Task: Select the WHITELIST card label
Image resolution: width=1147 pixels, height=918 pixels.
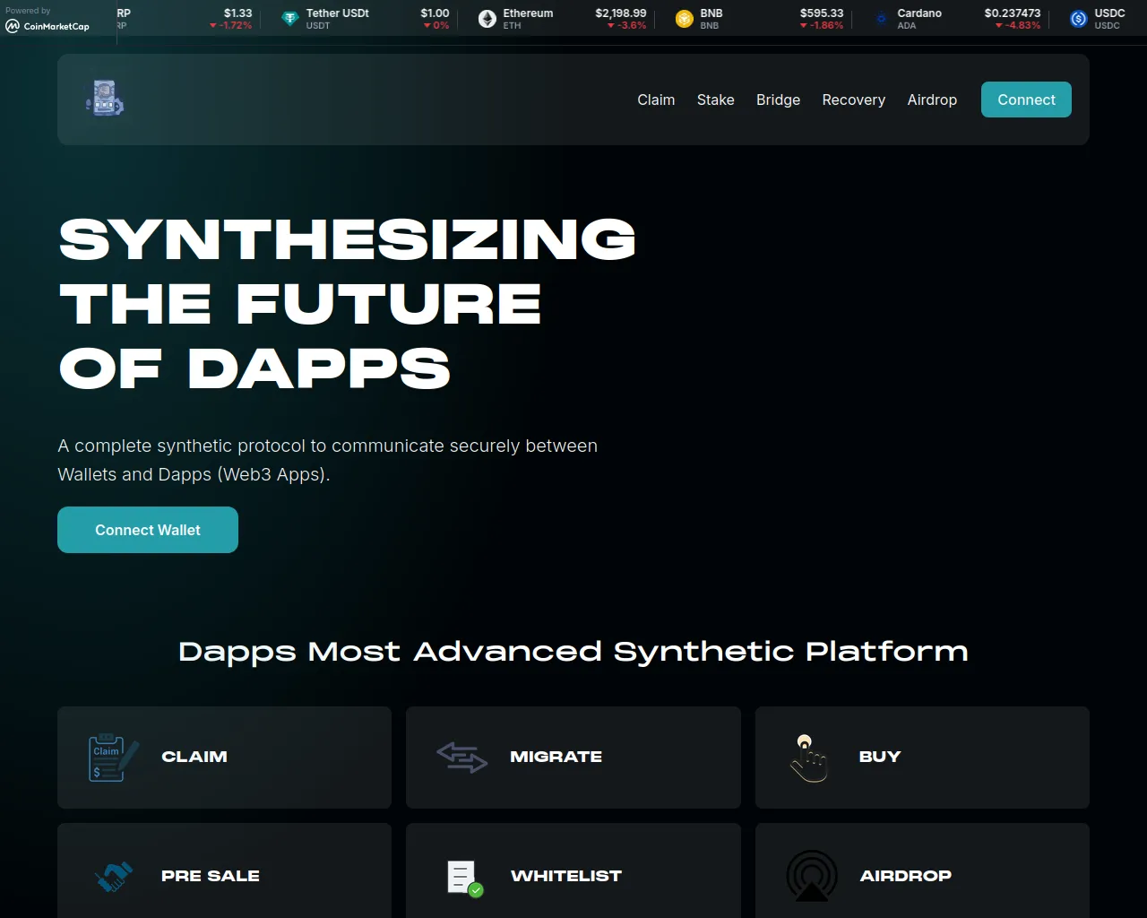Action: 565,876
